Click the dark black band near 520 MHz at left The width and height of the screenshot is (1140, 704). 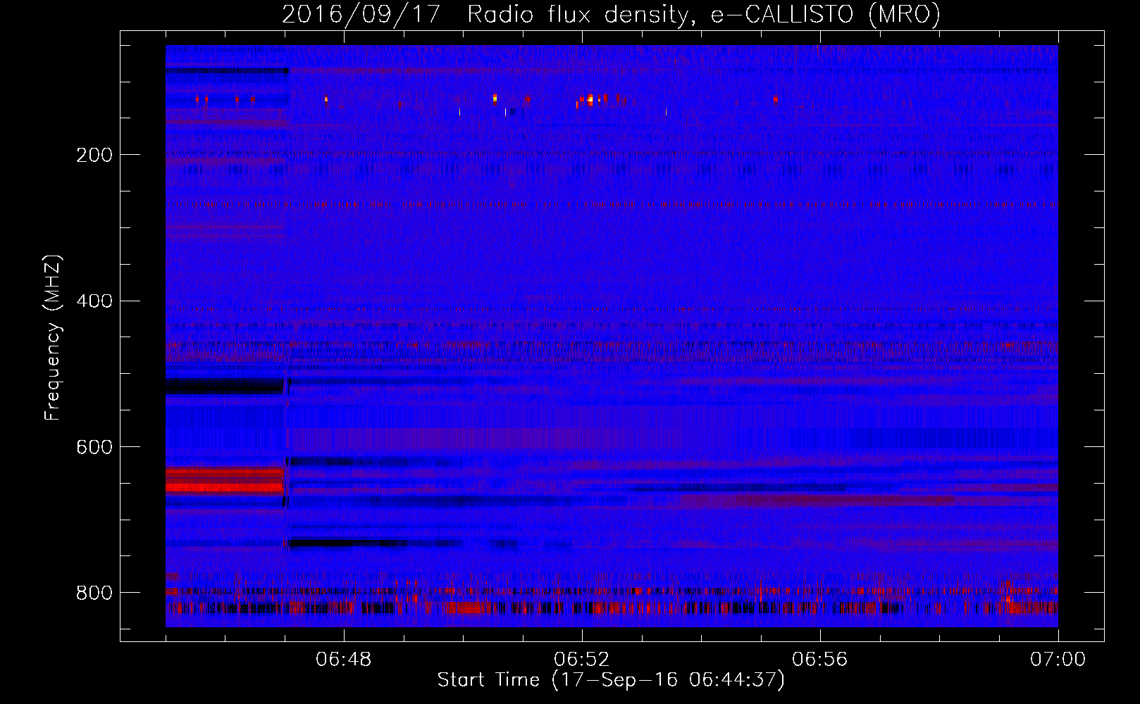point(224,386)
